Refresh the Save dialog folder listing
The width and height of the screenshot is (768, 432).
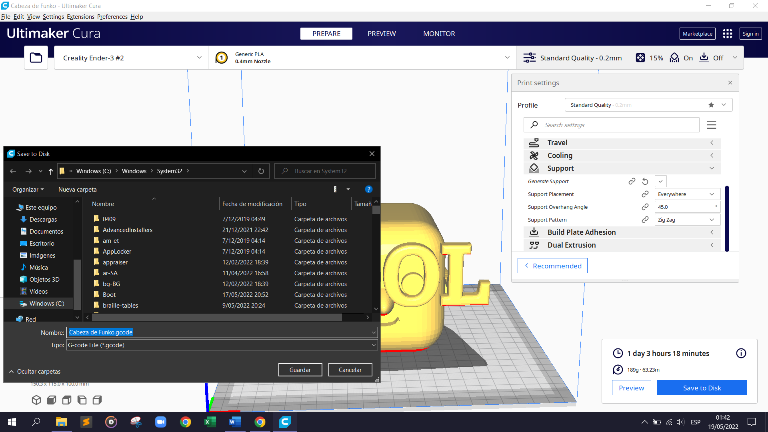261,171
